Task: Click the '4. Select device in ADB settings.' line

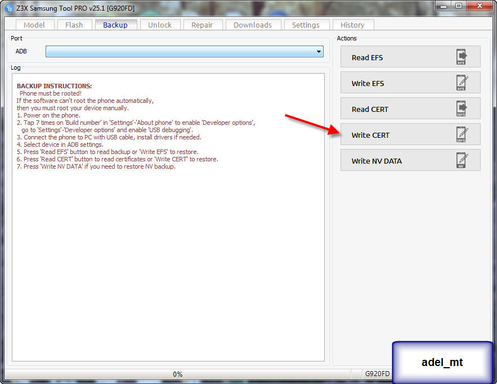Action: pos(60,144)
